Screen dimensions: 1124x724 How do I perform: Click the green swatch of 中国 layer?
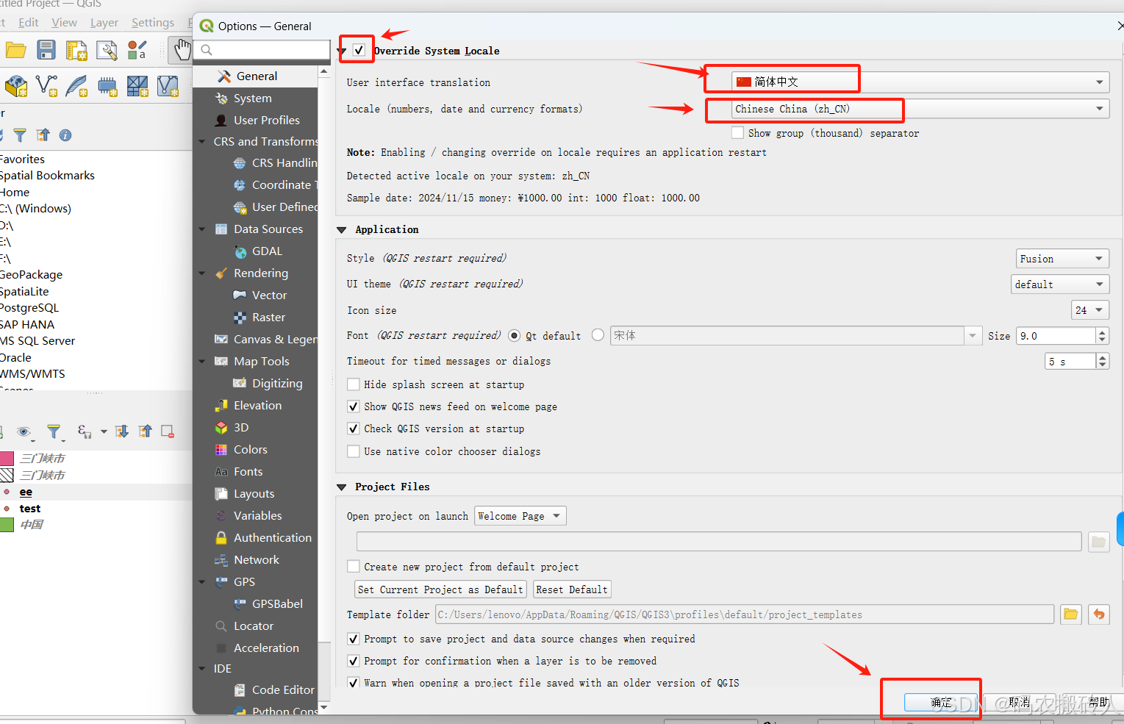point(7,525)
